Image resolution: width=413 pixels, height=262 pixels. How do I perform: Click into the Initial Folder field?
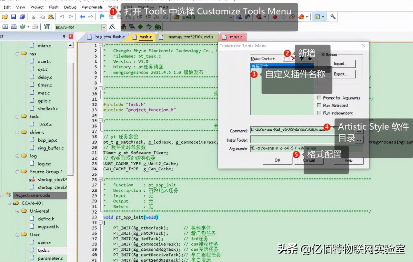(303, 139)
